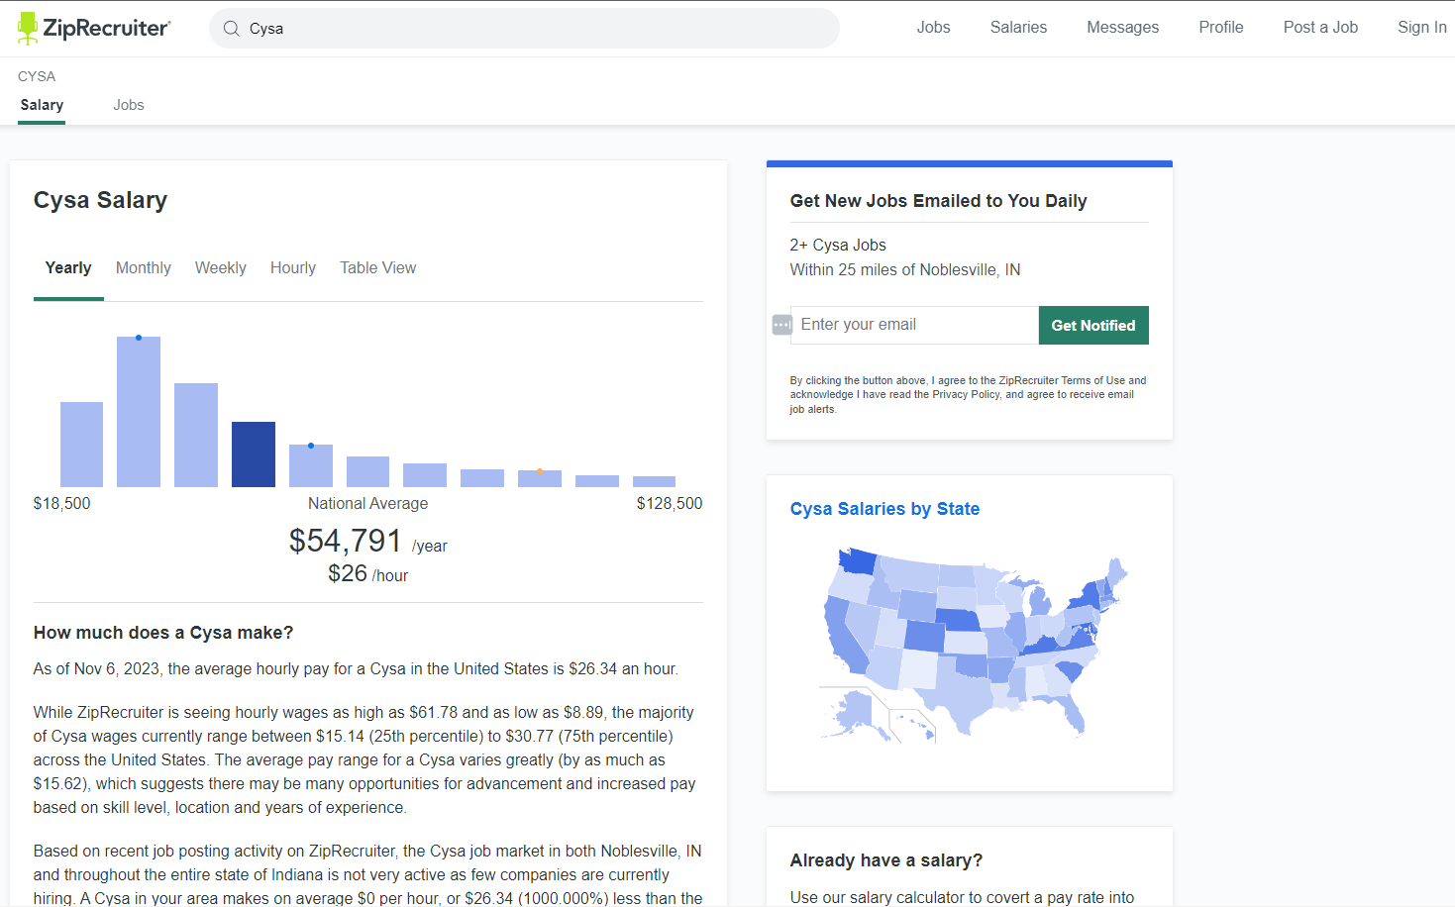This screenshot has height=907, width=1455.
Task: Open the Salaries navigation link
Action: [1018, 28]
